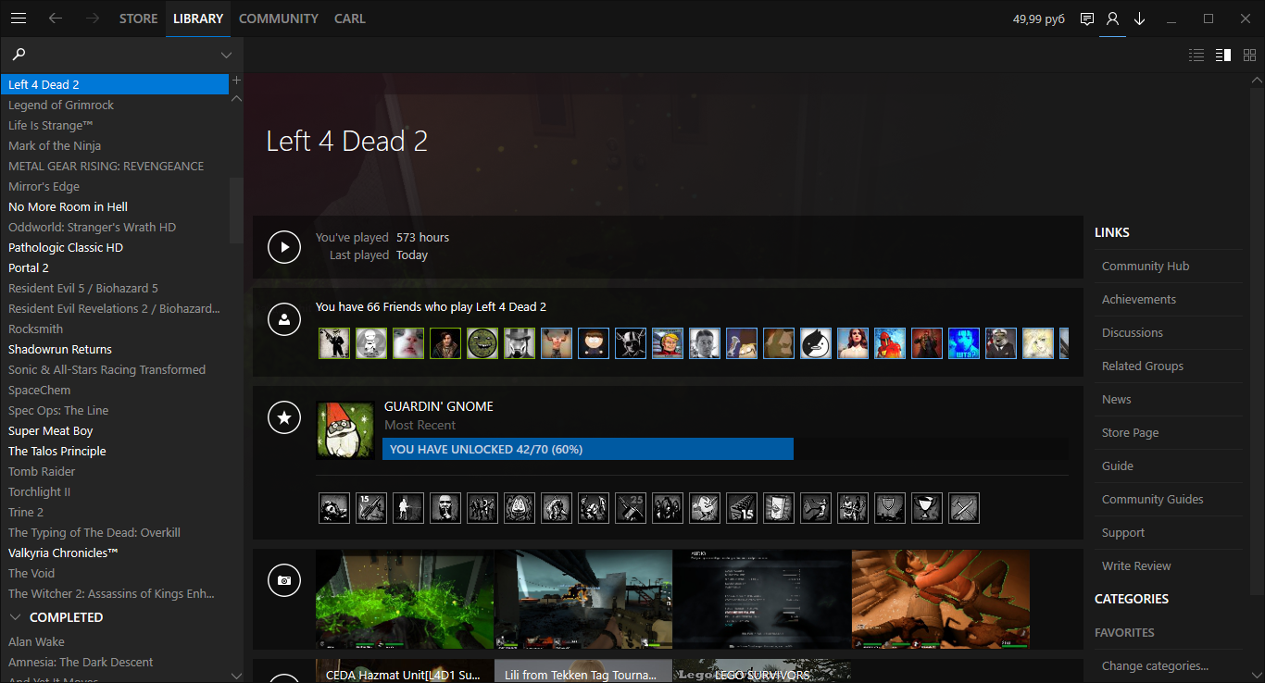Open the Achievements link
Viewport: 1265px width, 683px height.
pyautogui.click(x=1139, y=300)
